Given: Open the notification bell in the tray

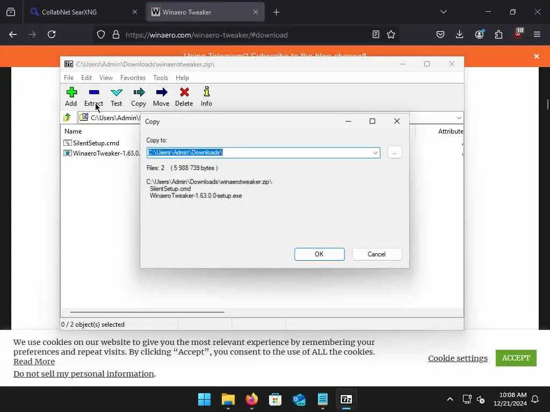Looking at the screenshot, I should (535, 399).
